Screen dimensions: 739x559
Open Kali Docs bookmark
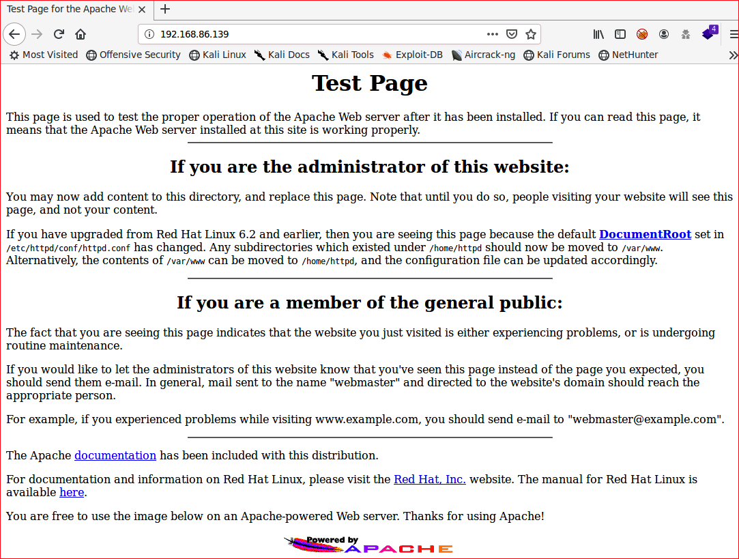point(282,55)
